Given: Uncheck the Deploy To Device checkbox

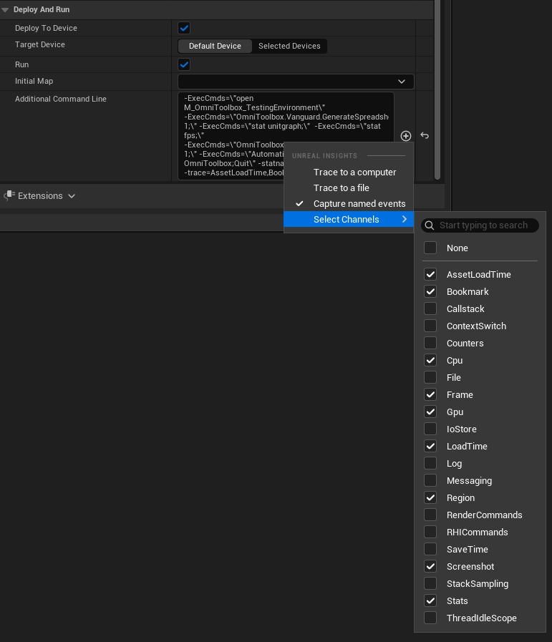Looking at the screenshot, I should tap(184, 28).
